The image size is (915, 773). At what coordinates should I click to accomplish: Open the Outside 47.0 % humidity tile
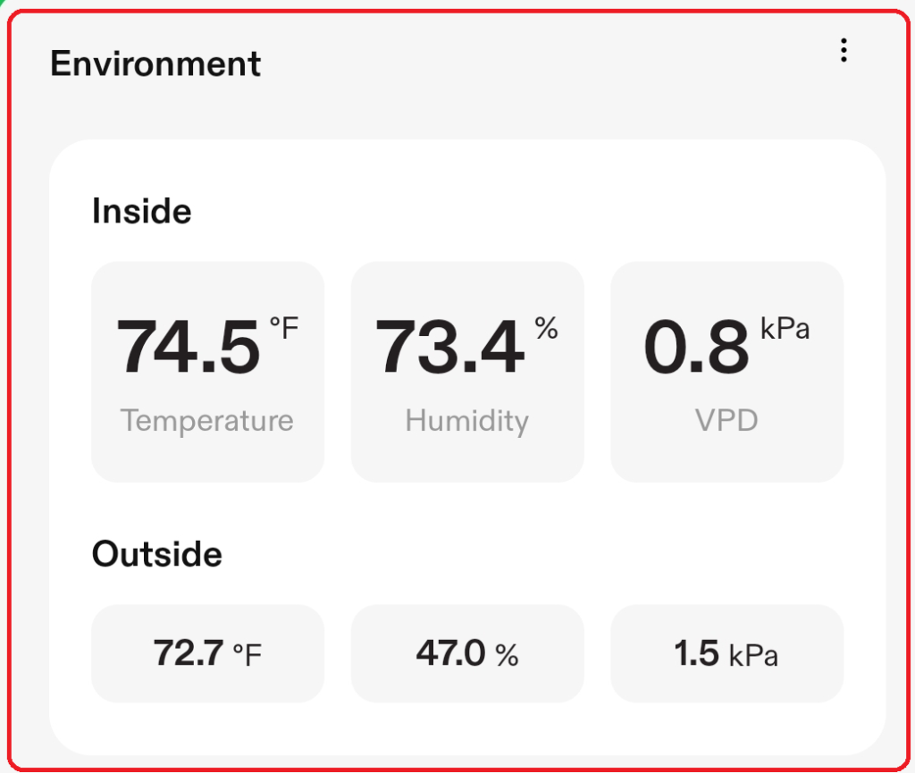[x=467, y=653]
